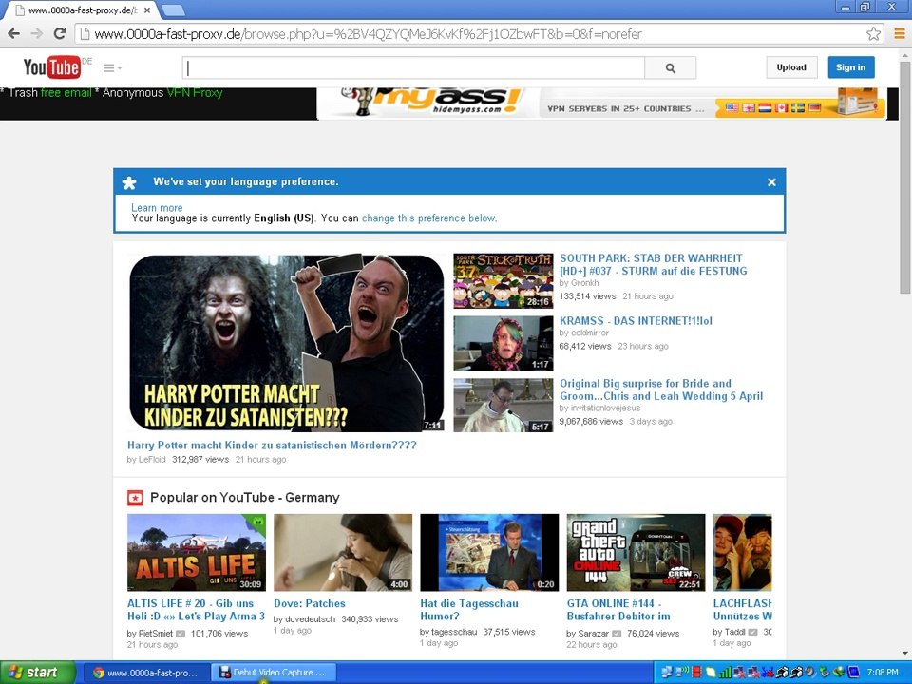Click the VPN Proxy link
912x684 pixels.
(194, 93)
